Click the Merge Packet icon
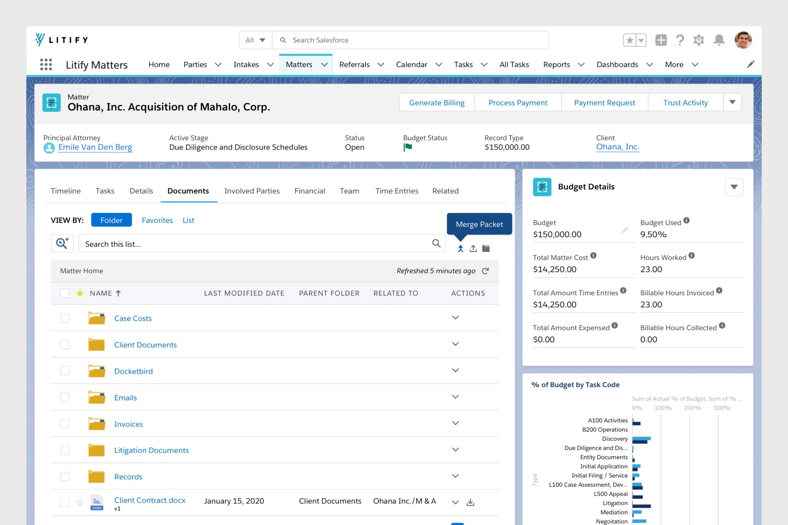The image size is (788, 525). [460, 248]
